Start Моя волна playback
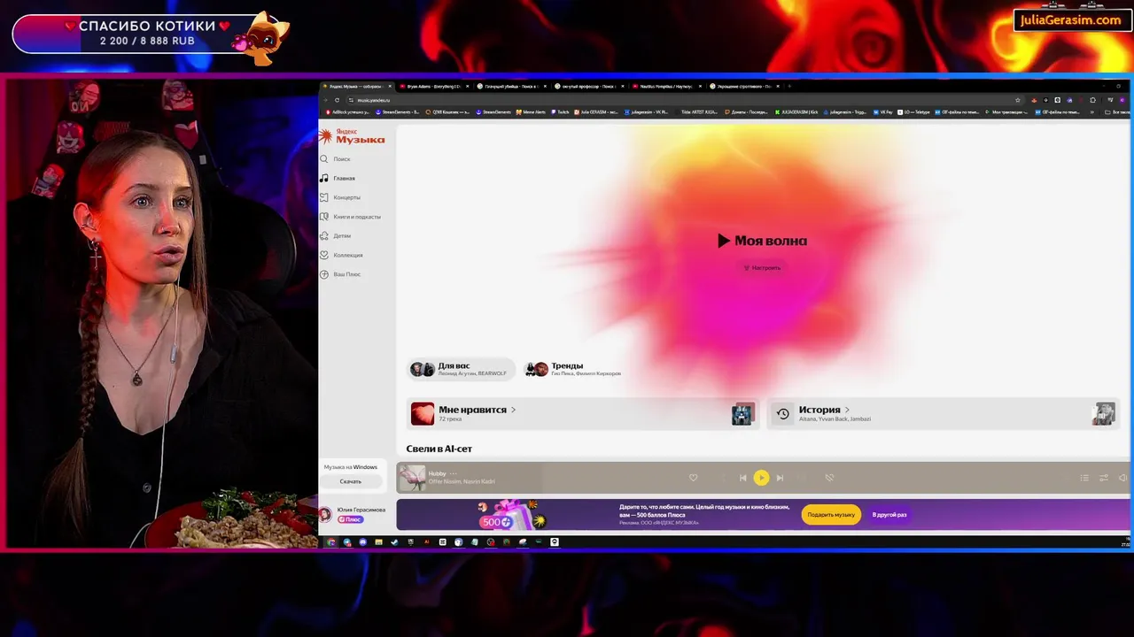 (x=762, y=241)
